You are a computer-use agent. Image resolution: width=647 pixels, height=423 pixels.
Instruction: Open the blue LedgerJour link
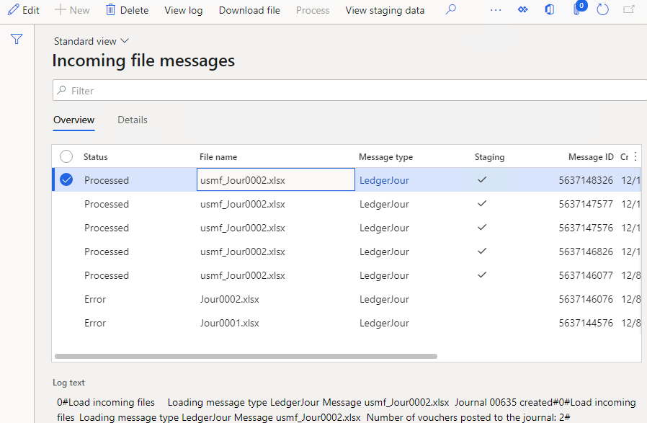tap(384, 180)
